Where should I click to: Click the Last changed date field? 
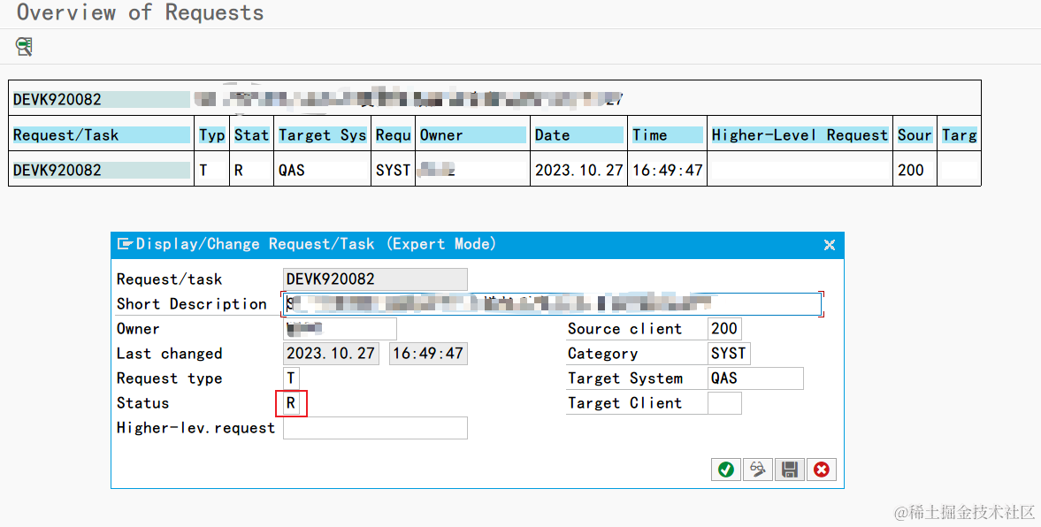tap(332, 354)
